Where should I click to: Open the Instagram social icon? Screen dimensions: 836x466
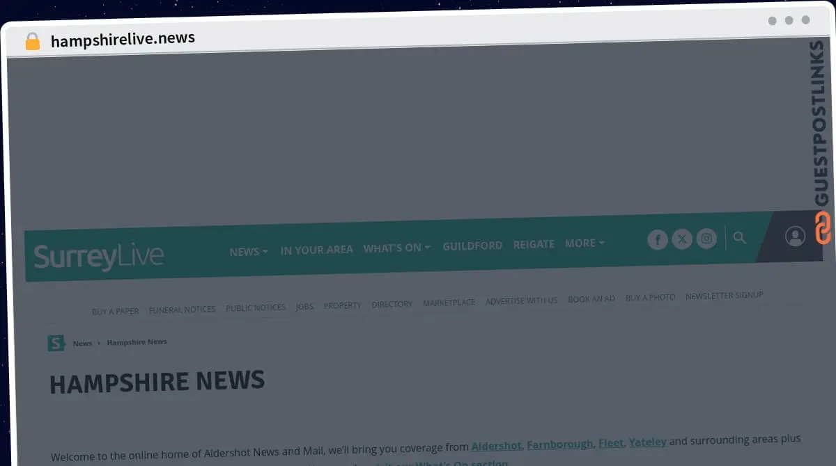pos(706,239)
